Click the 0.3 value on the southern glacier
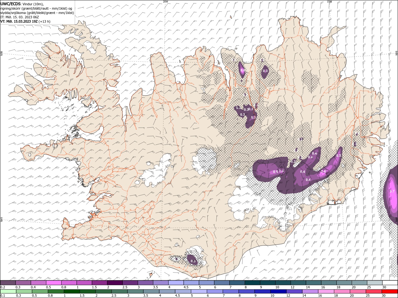The height and width of the screenshot is (298, 398). [193, 261]
